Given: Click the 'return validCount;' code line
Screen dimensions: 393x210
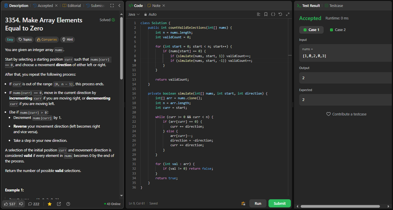Looking at the screenshot, I should click(172, 79).
